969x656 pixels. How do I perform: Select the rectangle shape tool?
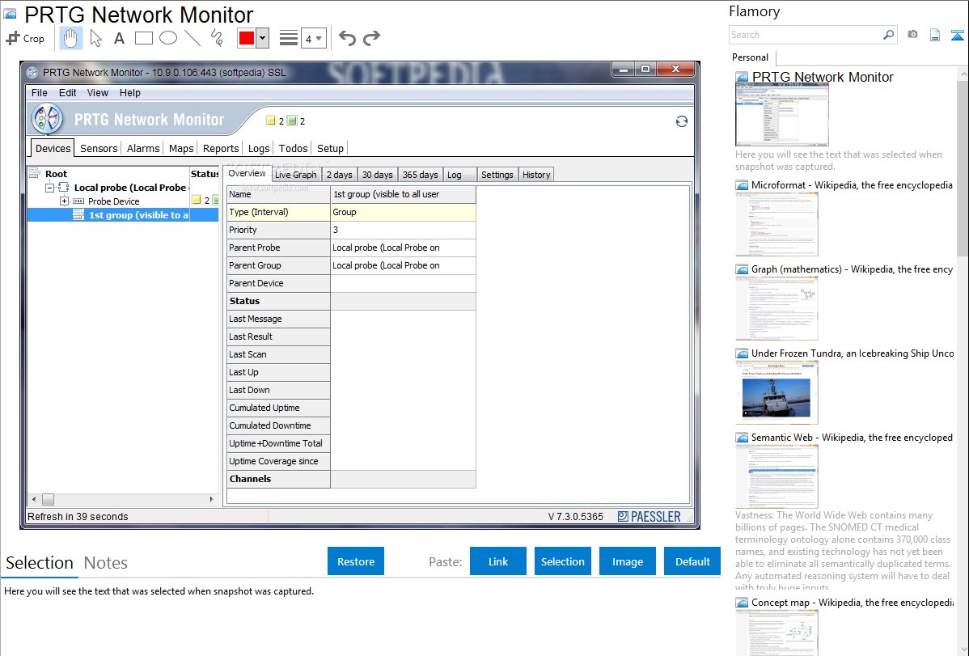[x=143, y=38]
